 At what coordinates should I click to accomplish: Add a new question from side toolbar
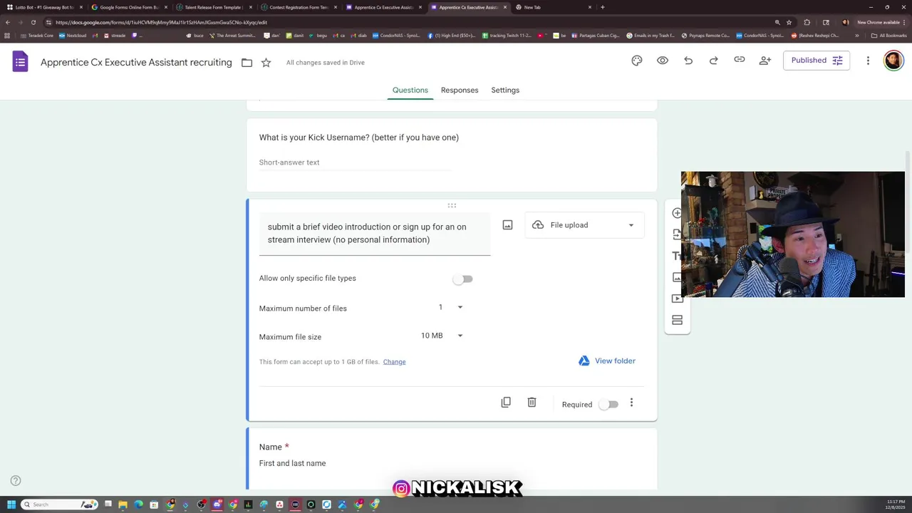click(x=677, y=213)
